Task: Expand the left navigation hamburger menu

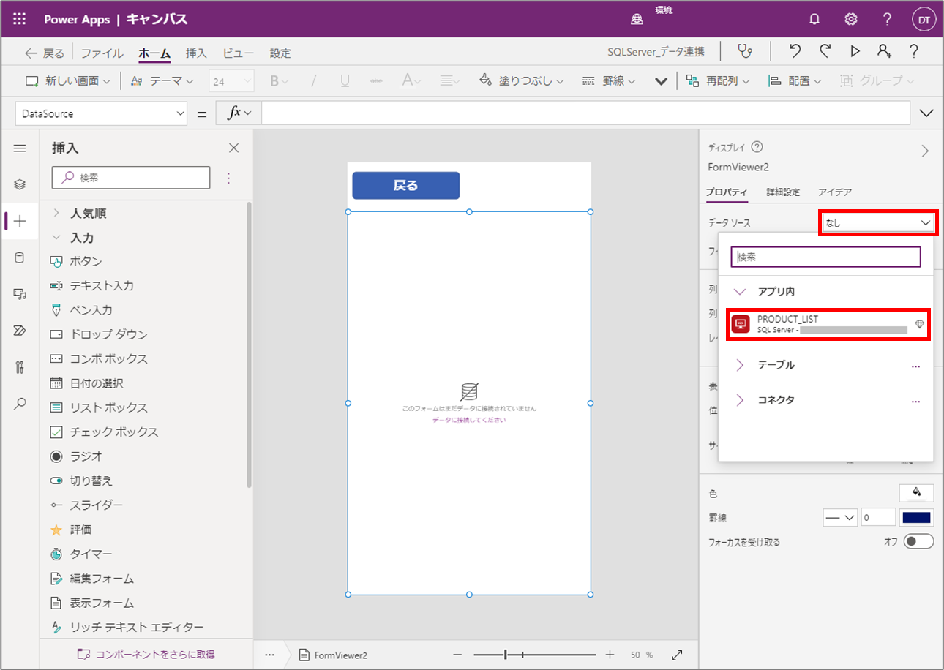Action: coord(20,148)
